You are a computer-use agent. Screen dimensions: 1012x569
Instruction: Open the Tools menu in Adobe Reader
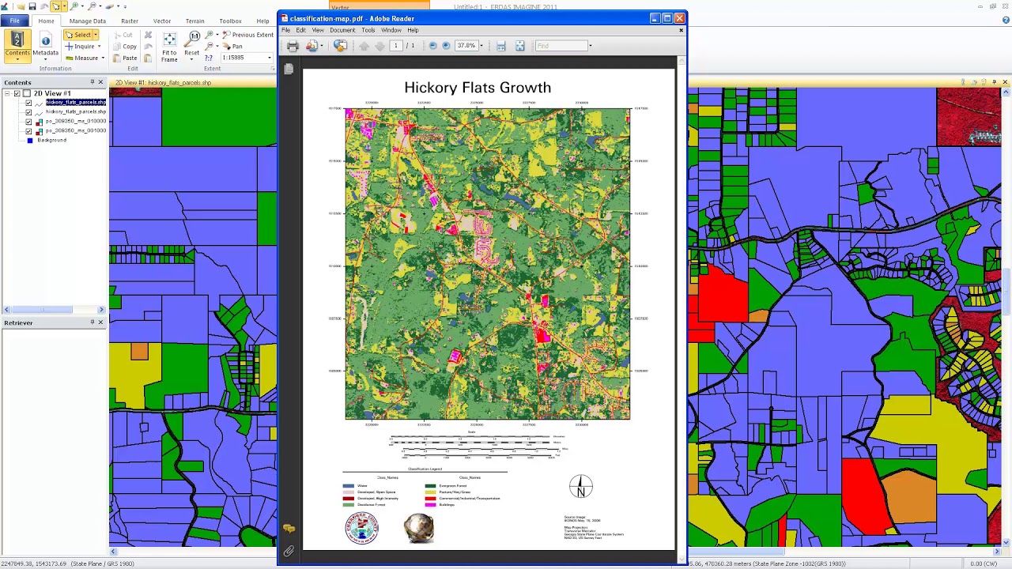[368, 30]
